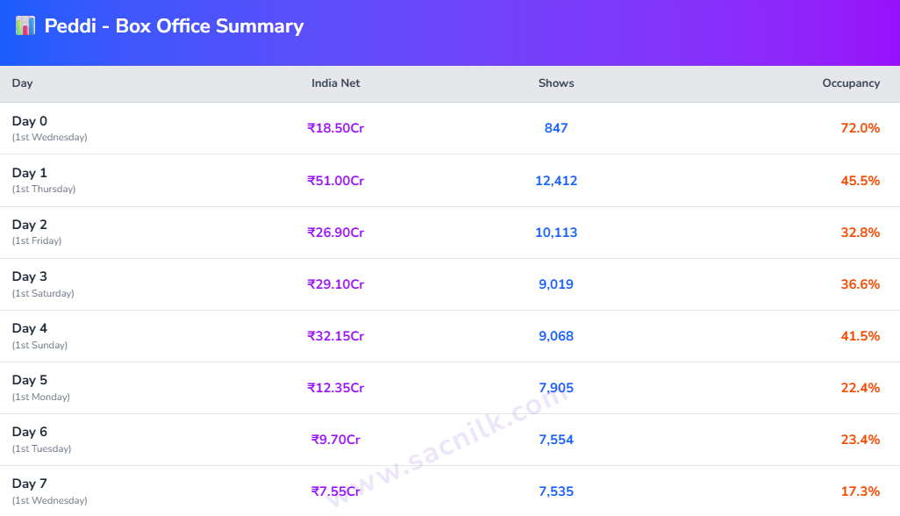Image resolution: width=900 pixels, height=516 pixels.
Task: Select the ₹51.00Cr amount for Day 1
Action: [336, 181]
